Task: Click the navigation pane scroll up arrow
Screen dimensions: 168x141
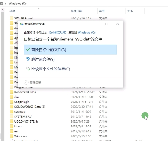Action: click(2, 10)
